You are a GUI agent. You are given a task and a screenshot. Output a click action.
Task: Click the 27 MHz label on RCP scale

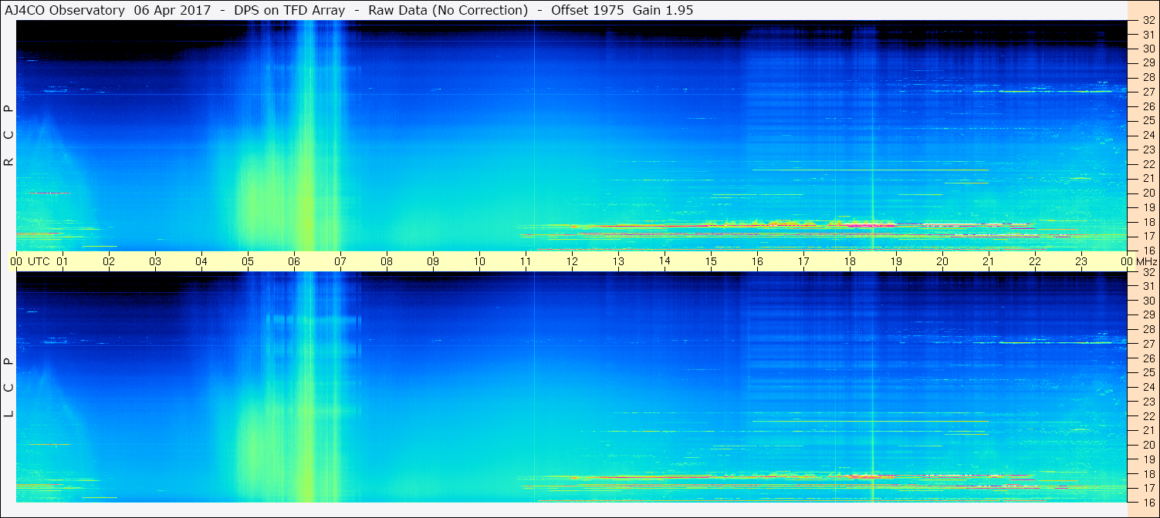coord(1148,92)
